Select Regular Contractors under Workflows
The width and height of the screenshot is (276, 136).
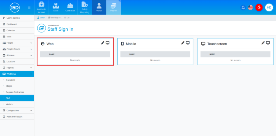(15, 92)
